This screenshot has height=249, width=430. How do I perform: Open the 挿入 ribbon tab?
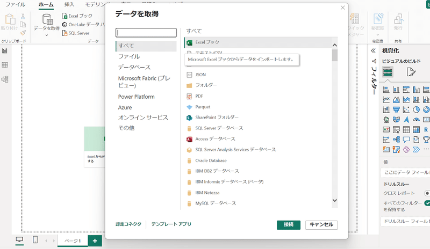[x=69, y=4]
